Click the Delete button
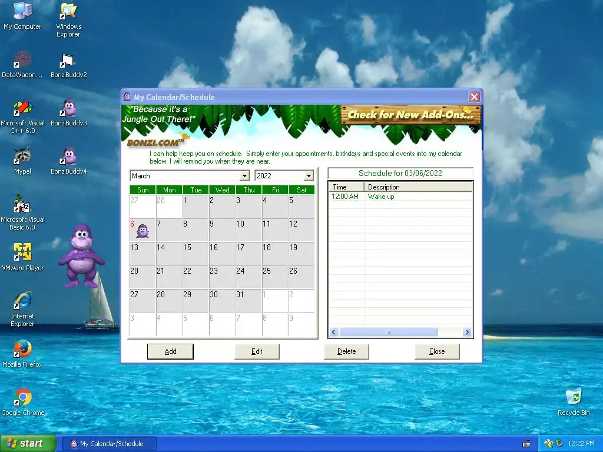603x452 pixels. [x=346, y=351]
